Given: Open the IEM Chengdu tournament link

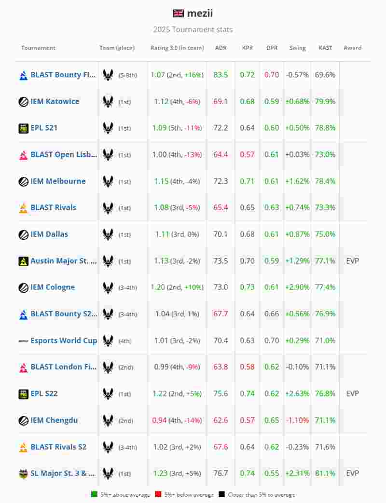Looking at the screenshot, I should [54, 420].
